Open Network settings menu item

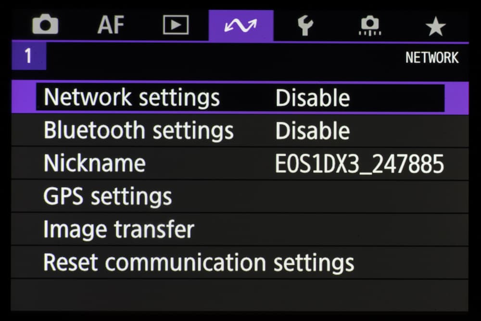131,98
